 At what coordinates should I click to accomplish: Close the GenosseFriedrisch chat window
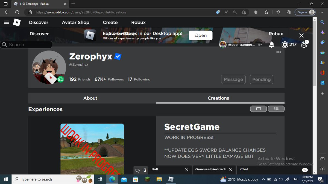231,170
